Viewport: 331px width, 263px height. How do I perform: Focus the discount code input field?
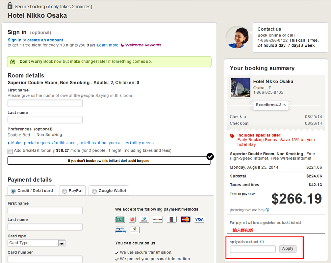coord(253,249)
